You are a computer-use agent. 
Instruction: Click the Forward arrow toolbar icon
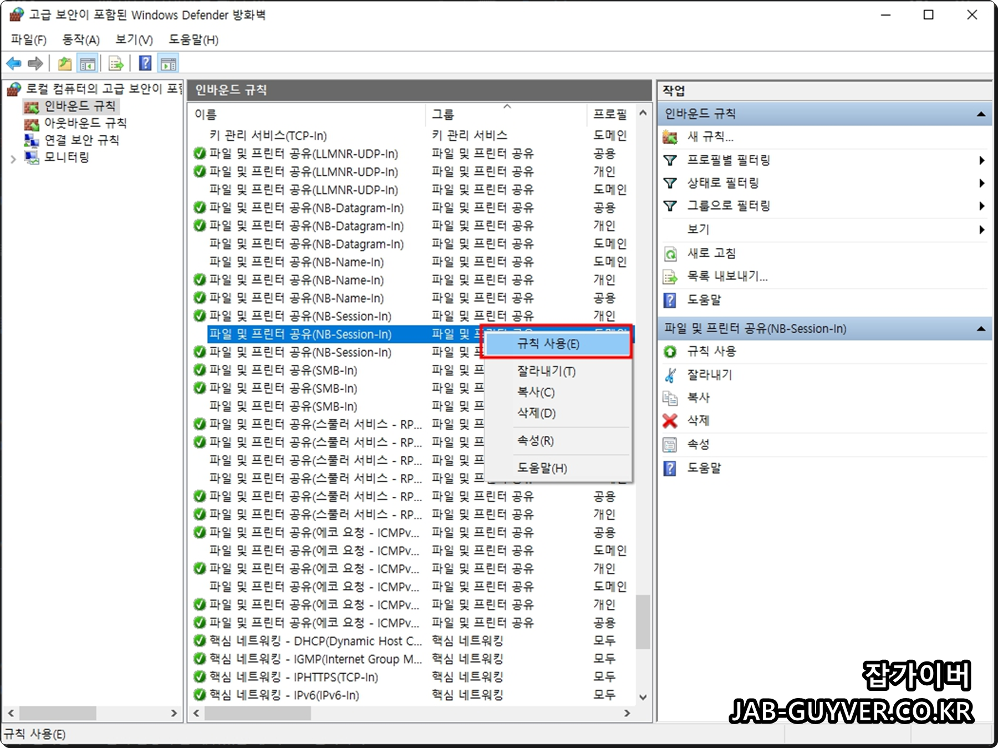pyautogui.click(x=35, y=64)
